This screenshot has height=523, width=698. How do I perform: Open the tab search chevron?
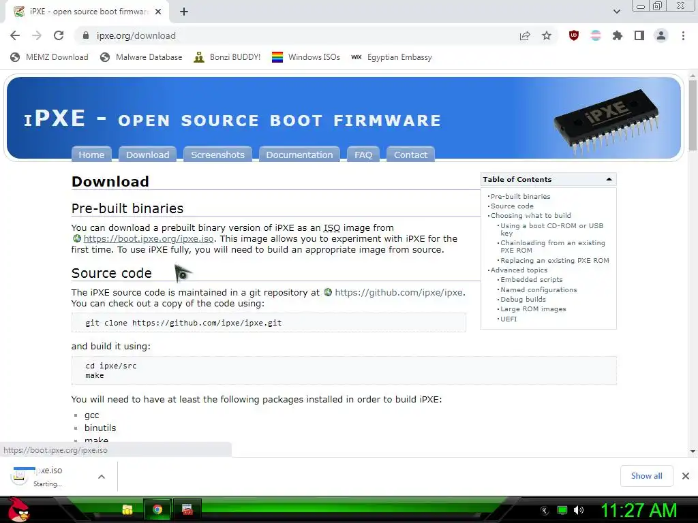616,12
